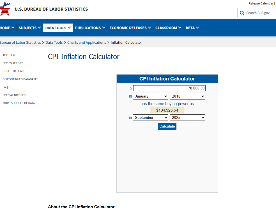Screen dimensions: 276x208
Task: Click the blue CPI Inflation Calculator widget title
Action: (x=167, y=79)
